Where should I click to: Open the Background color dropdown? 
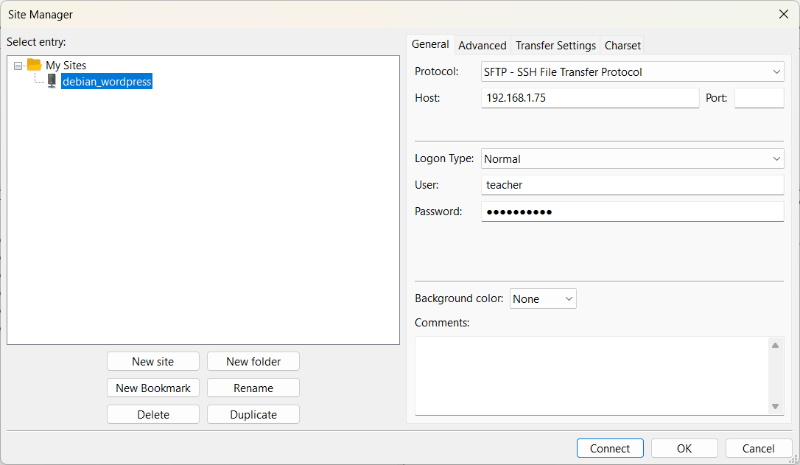543,298
